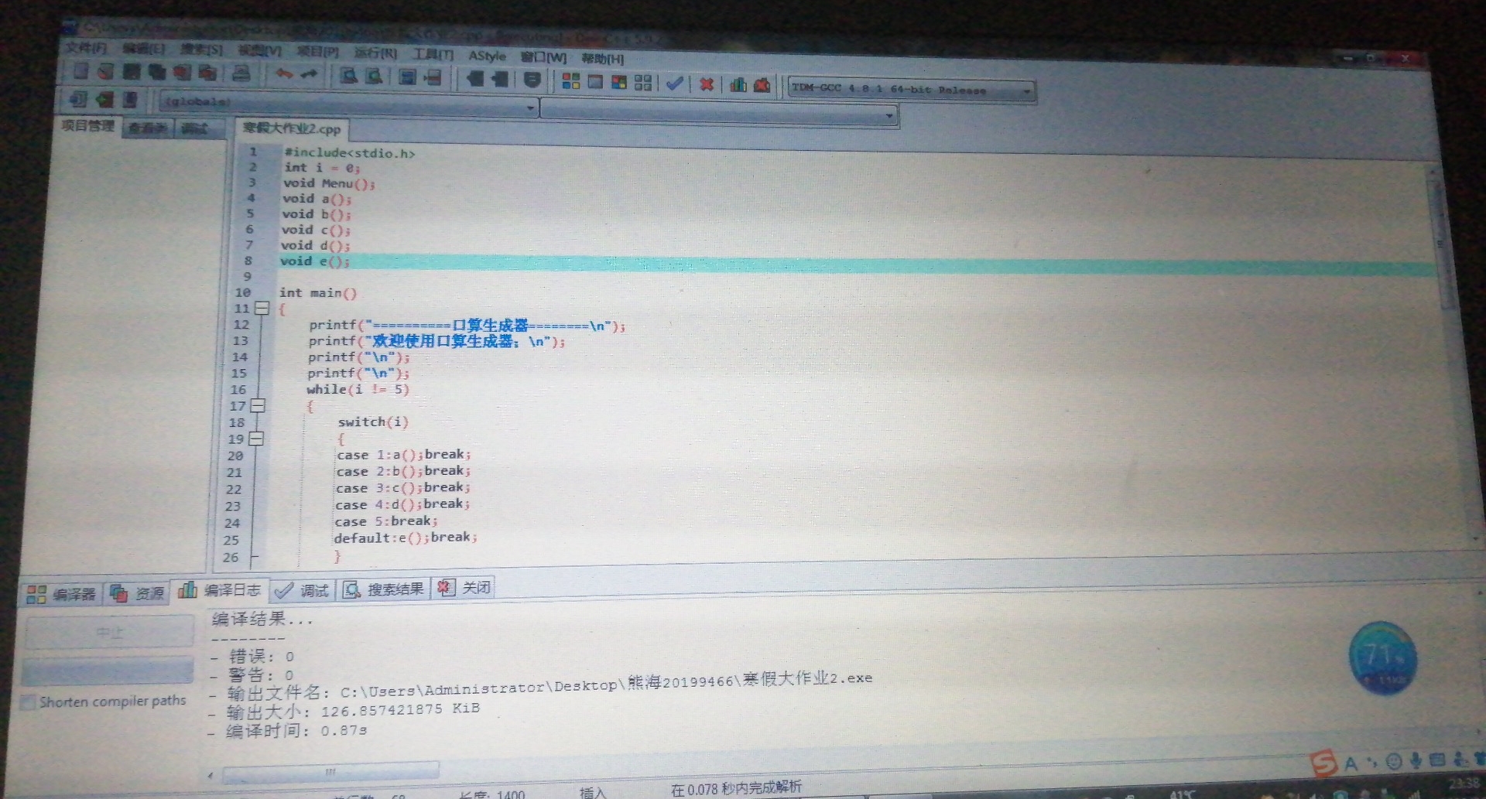Stop execution with the red X icon

707,84
